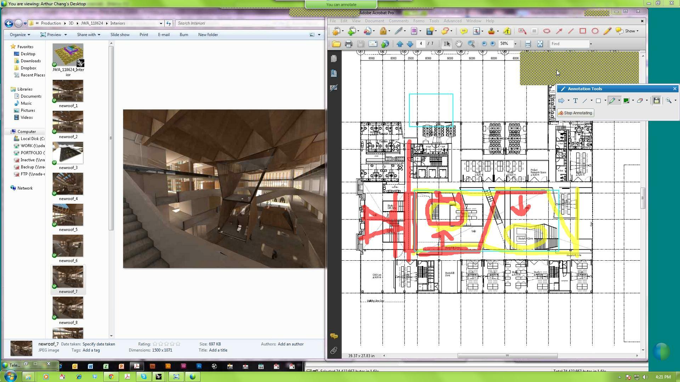
Task: Save the annotated screenshot
Action: (x=656, y=100)
